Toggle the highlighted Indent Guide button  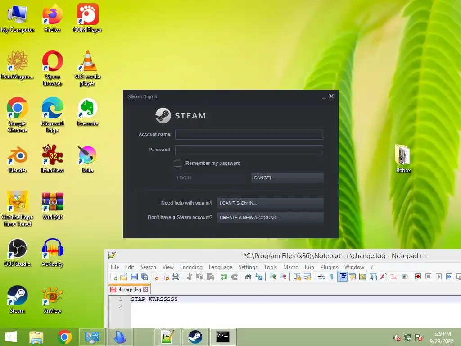(x=342, y=277)
